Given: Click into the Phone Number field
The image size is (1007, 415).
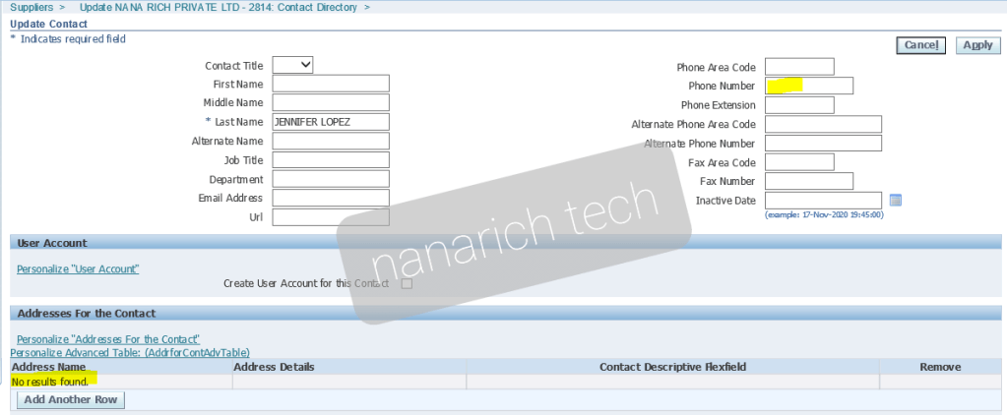Looking at the screenshot, I should point(808,86).
